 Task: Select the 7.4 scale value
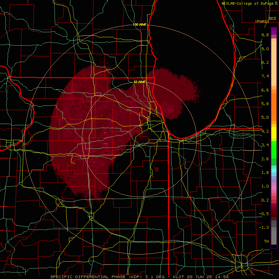coord(265,76)
